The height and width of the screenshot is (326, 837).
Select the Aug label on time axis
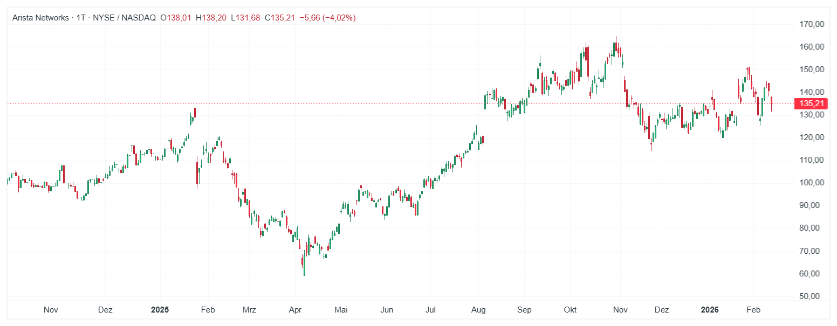point(478,310)
